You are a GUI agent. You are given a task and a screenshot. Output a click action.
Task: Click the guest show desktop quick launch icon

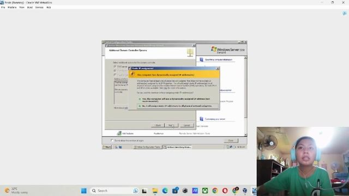[x=121, y=147]
